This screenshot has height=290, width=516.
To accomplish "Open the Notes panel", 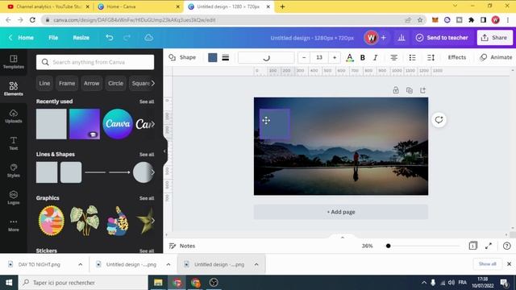I will [x=182, y=246].
